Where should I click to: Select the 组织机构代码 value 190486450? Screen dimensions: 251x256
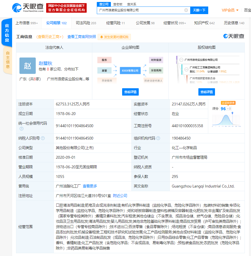pyautogui.click(x=181, y=138)
